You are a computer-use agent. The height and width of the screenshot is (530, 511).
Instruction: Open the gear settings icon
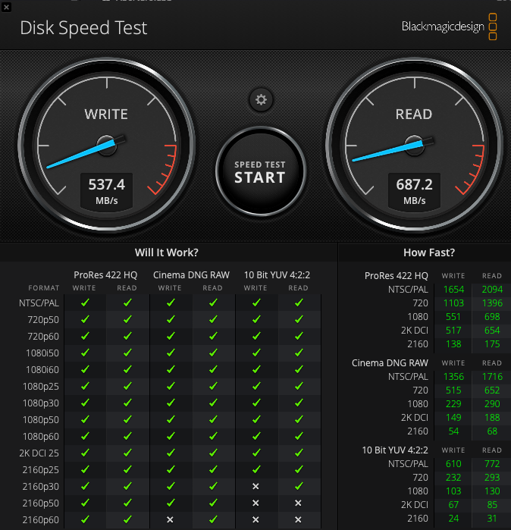tap(261, 100)
